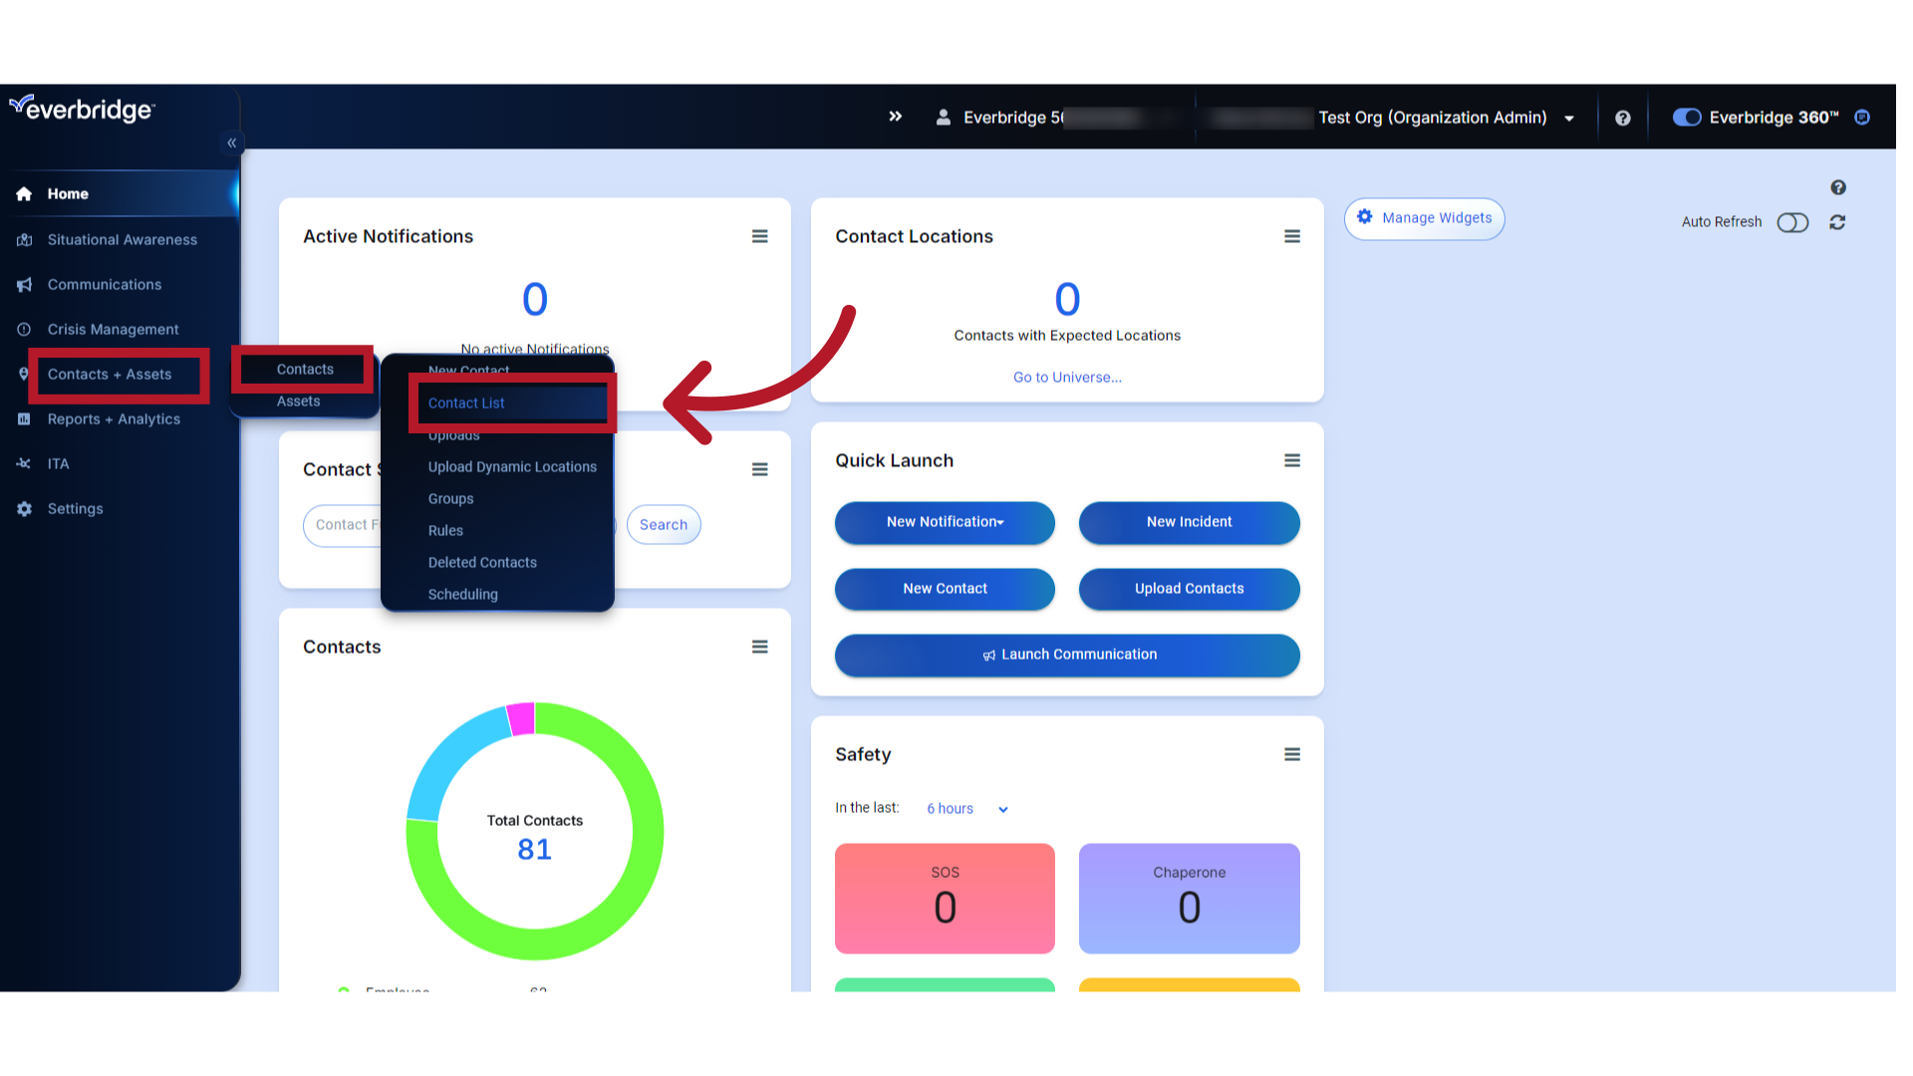Open Contact Search widget hamburger menu
Image resolution: width=1913 pixels, height=1076 pixels.
[x=759, y=469]
